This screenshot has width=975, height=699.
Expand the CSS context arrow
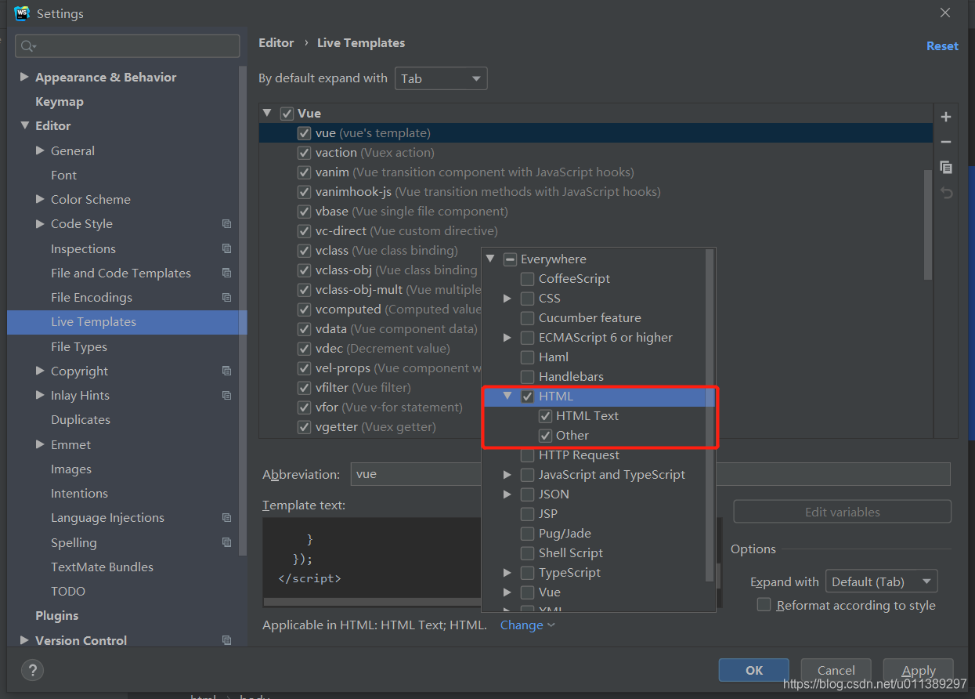(507, 299)
